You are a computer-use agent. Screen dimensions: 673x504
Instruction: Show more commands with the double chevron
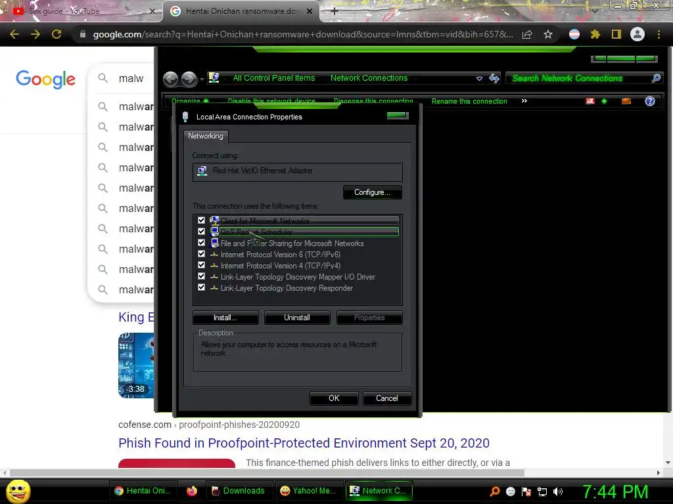[524, 101]
